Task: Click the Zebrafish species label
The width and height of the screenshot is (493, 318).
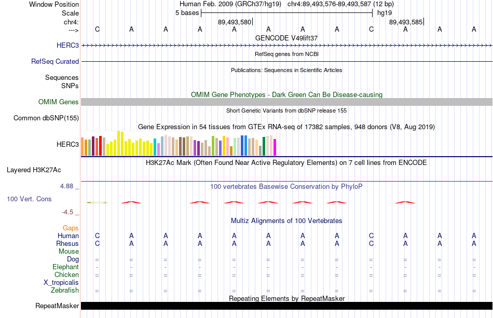Action: click(65, 291)
